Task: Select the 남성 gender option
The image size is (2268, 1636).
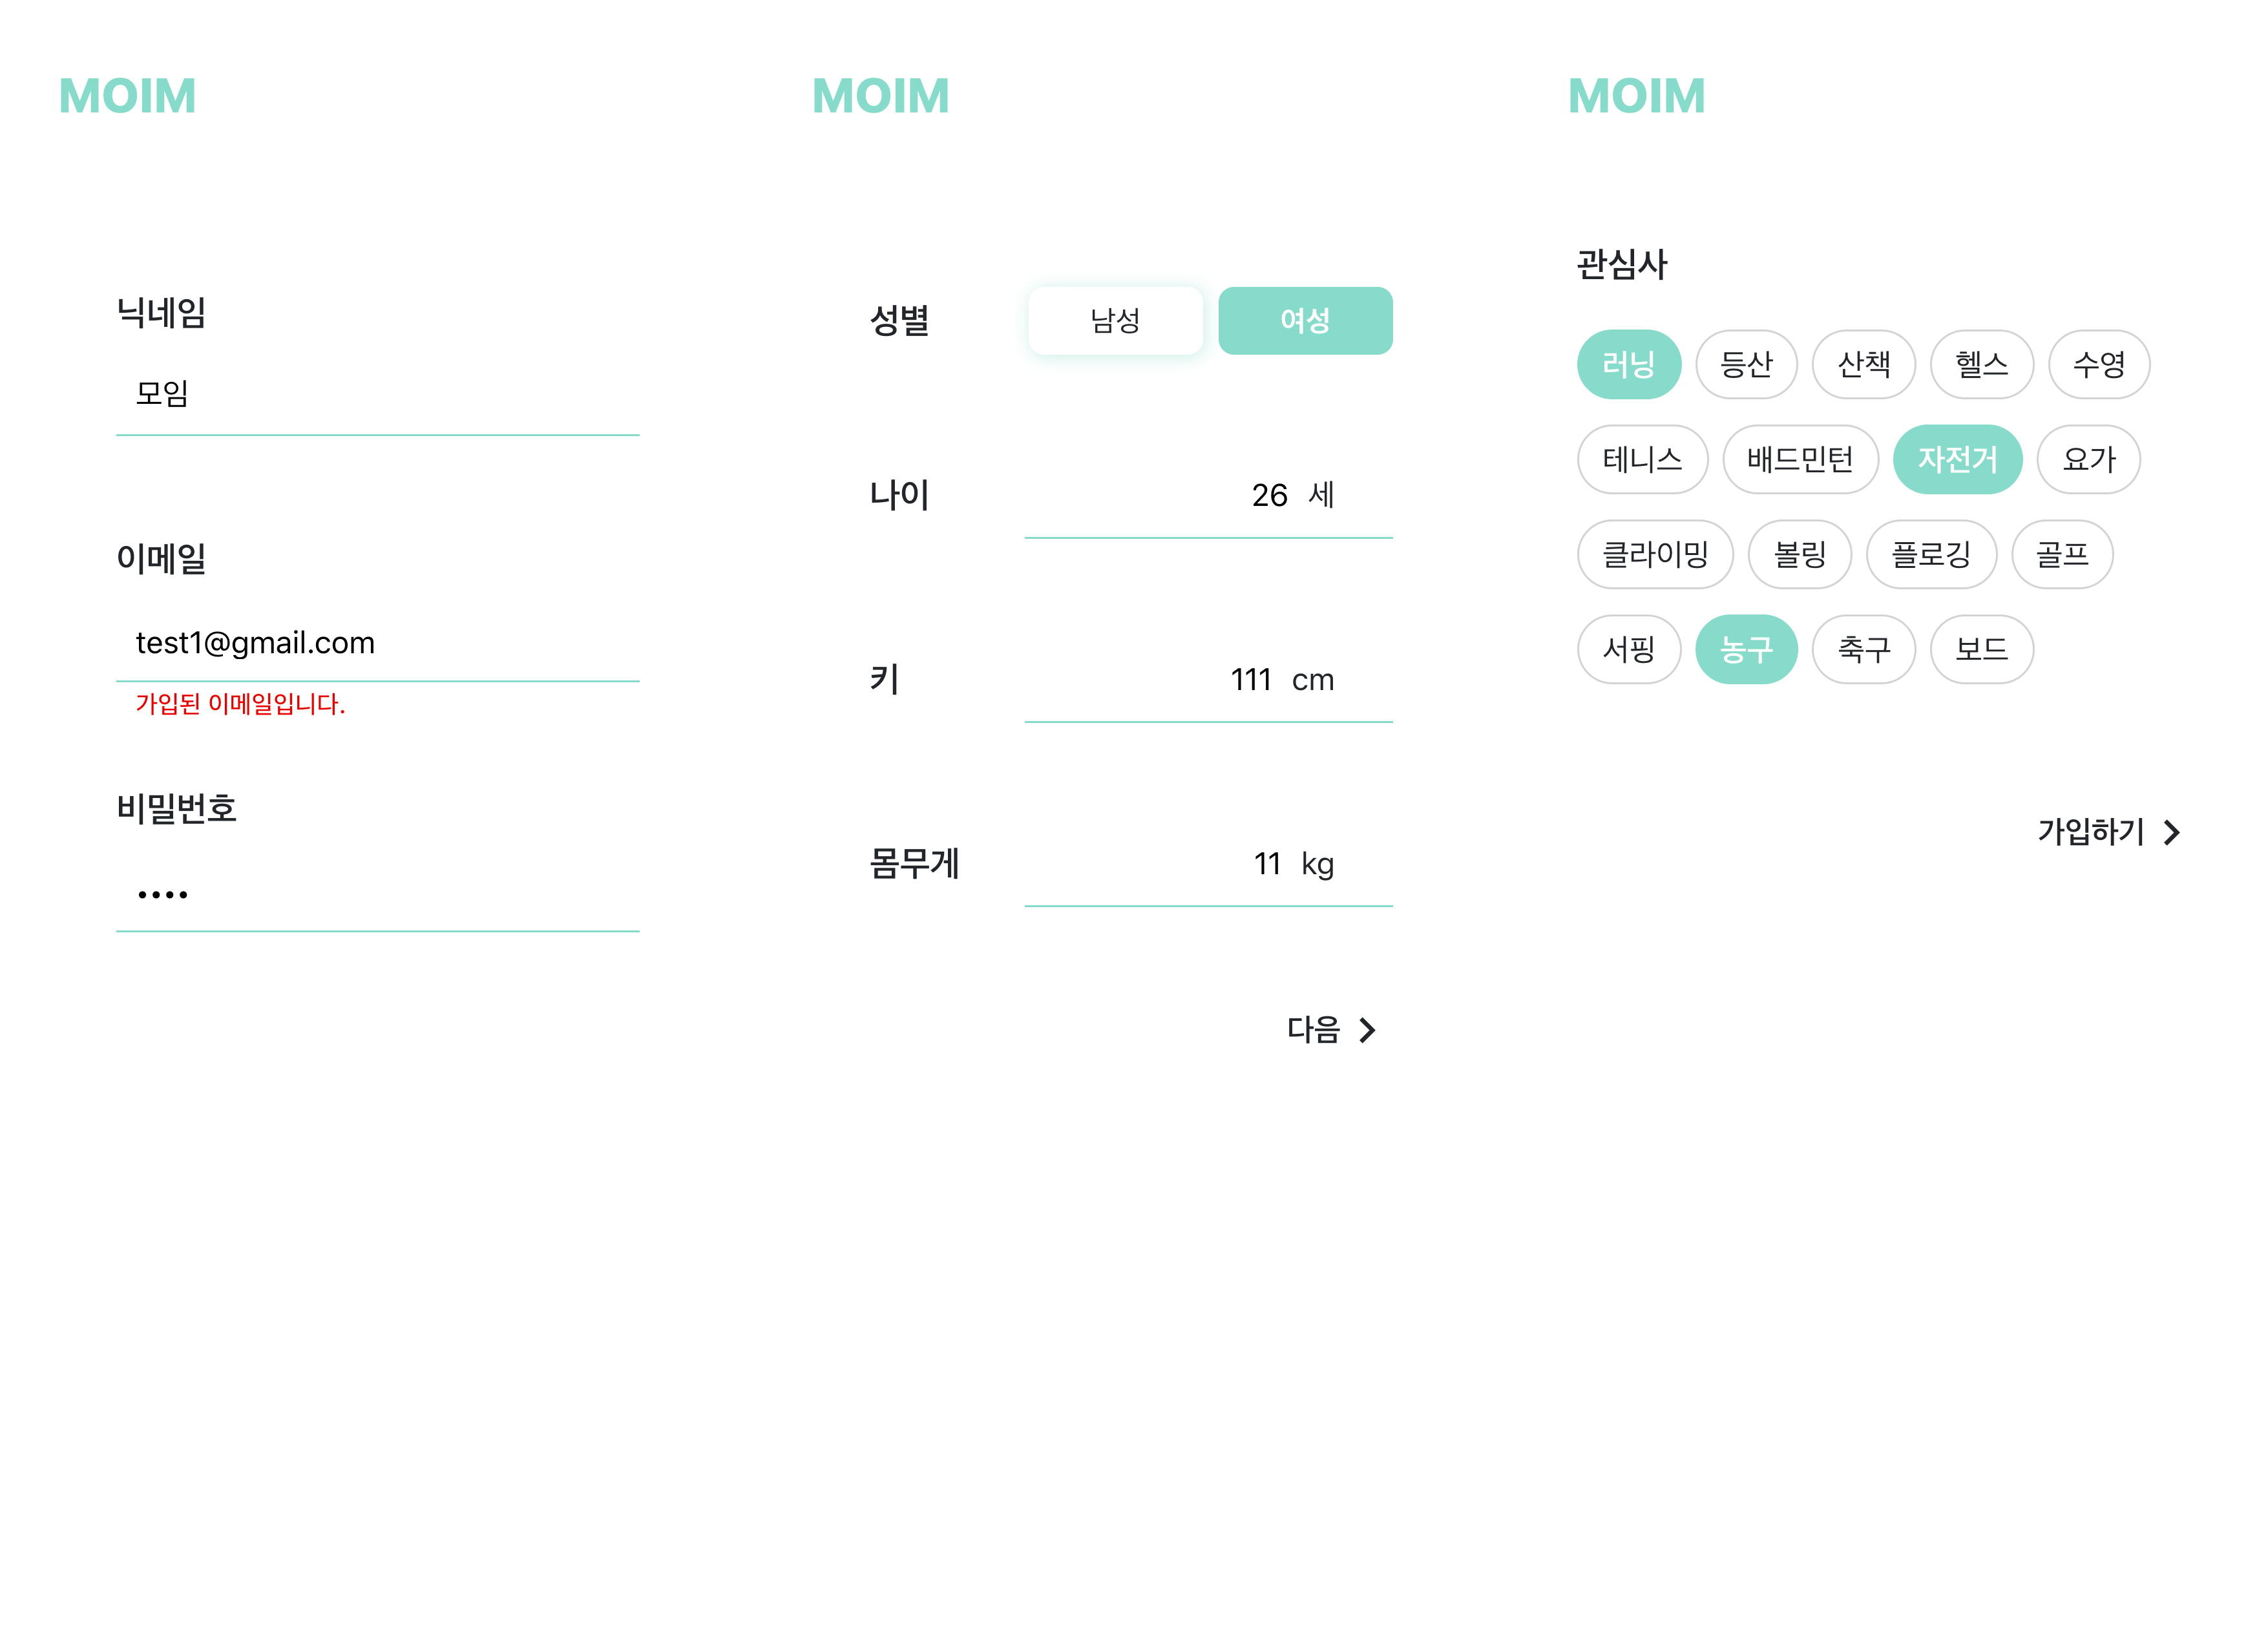Action: click(1115, 320)
